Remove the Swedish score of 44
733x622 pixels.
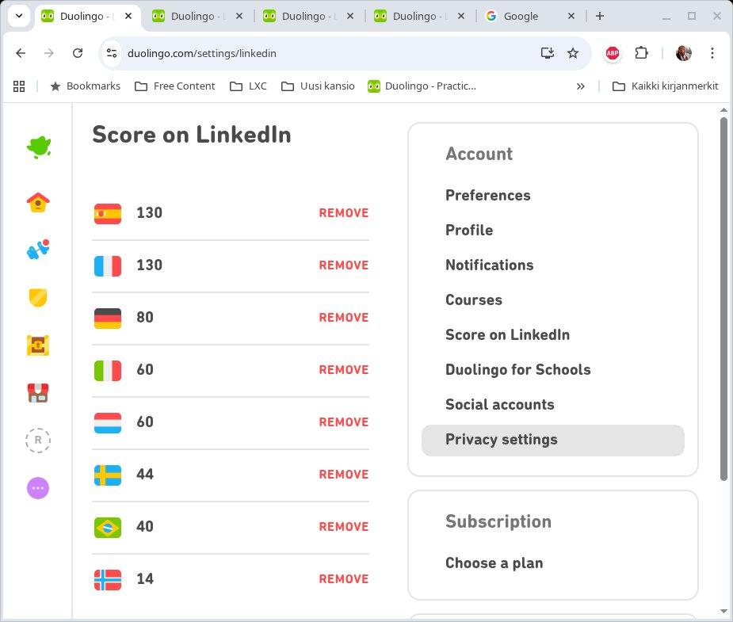343,475
